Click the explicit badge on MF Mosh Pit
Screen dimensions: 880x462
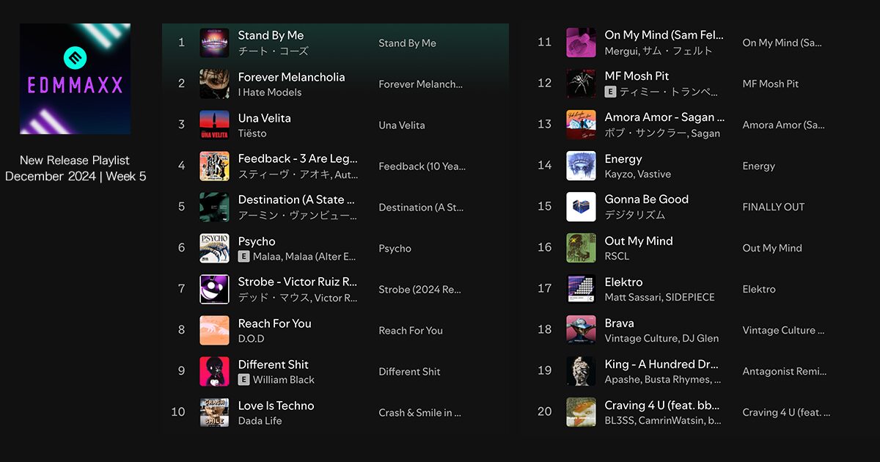pyautogui.click(x=610, y=92)
